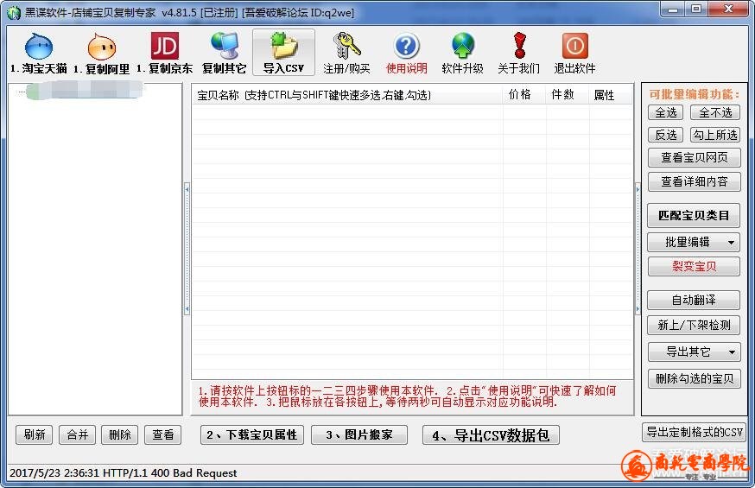
Task: Open 关于我们 exclamation icon
Action: coord(518,47)
